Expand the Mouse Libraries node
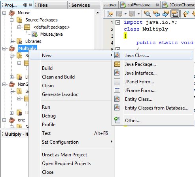 tap(12, 41)
